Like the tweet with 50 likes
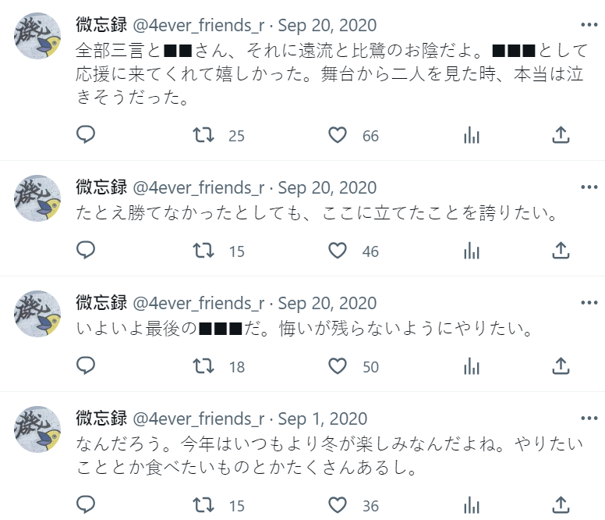This screenshot has height=520, width=605. tap(338, 366)
